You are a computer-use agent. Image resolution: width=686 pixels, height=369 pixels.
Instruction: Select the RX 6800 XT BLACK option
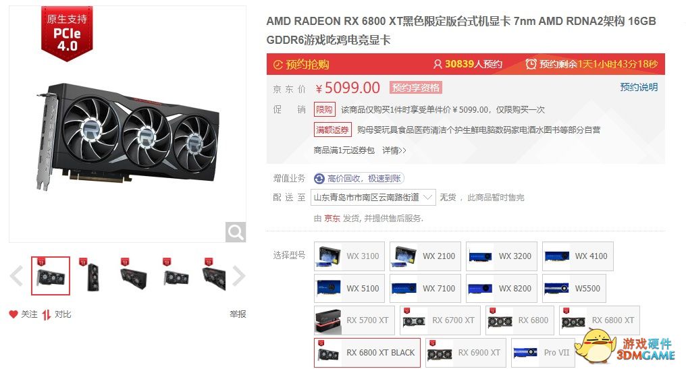(x=367, y=353)
